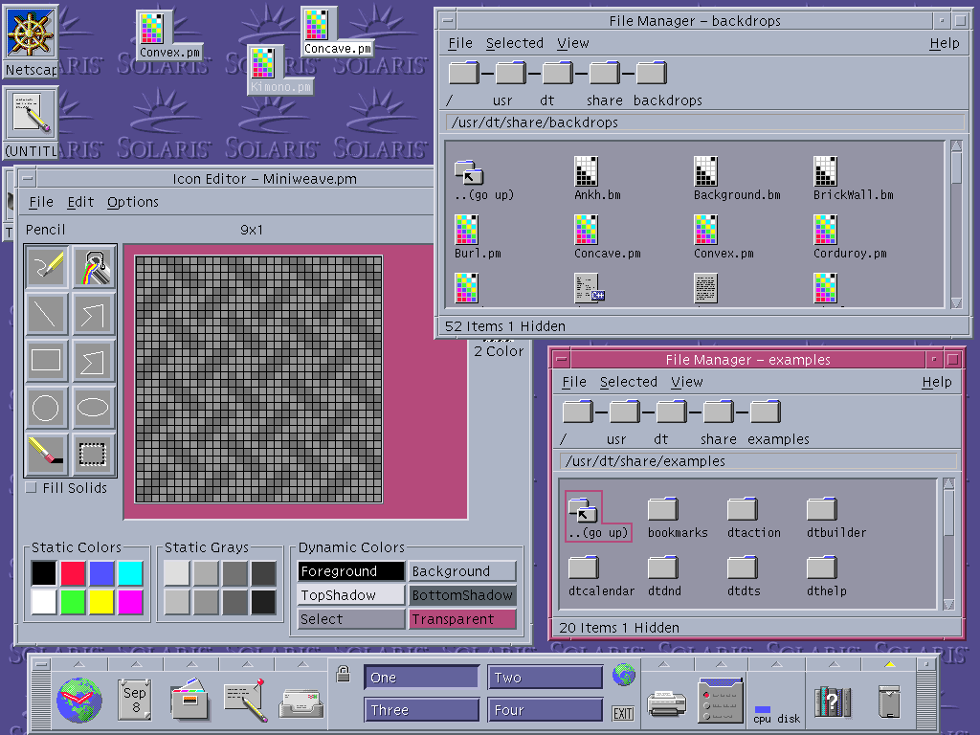Select the Flood fill paint bucket tool

pos(94,266)
